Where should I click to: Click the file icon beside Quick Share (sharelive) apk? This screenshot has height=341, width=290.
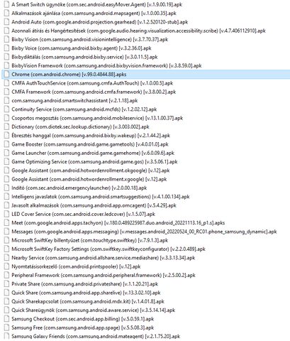(x=7, y=293)
